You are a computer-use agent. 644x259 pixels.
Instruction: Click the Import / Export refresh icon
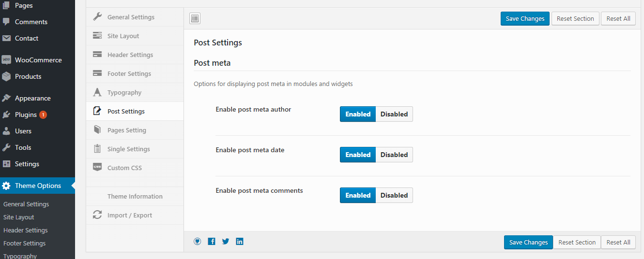pyautogui.click(x=97, y=215)
